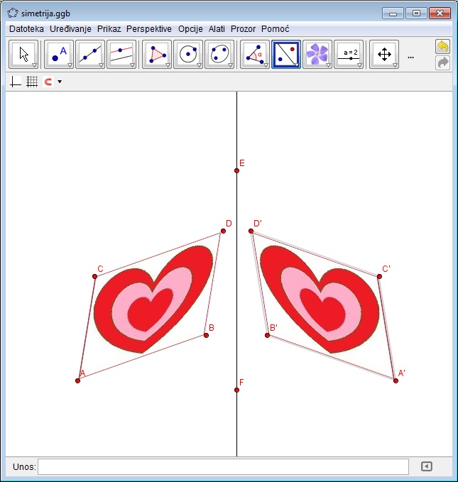Select point C of the left polygon
The width and height of the screenshot is (458, 482).
click(94, 276)
